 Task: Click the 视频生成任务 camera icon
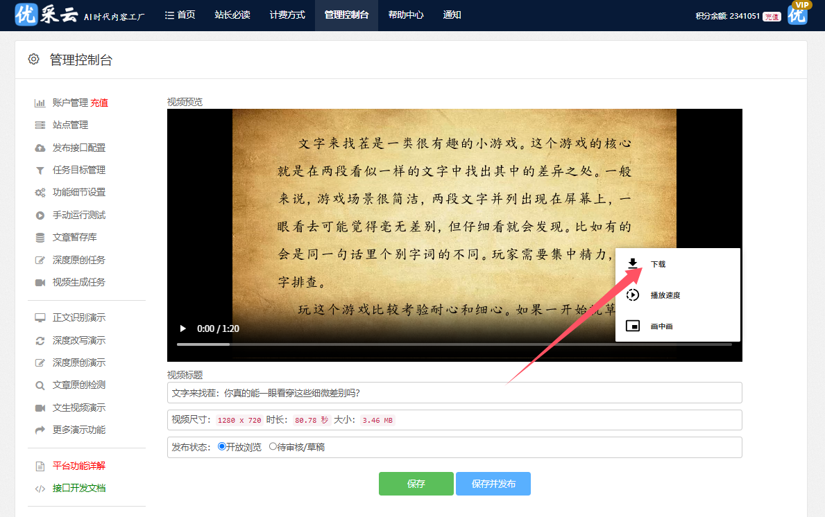click(40, 283)
